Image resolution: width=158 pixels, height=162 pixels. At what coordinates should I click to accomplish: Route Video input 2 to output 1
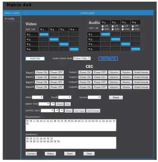(x=54, y=34)
